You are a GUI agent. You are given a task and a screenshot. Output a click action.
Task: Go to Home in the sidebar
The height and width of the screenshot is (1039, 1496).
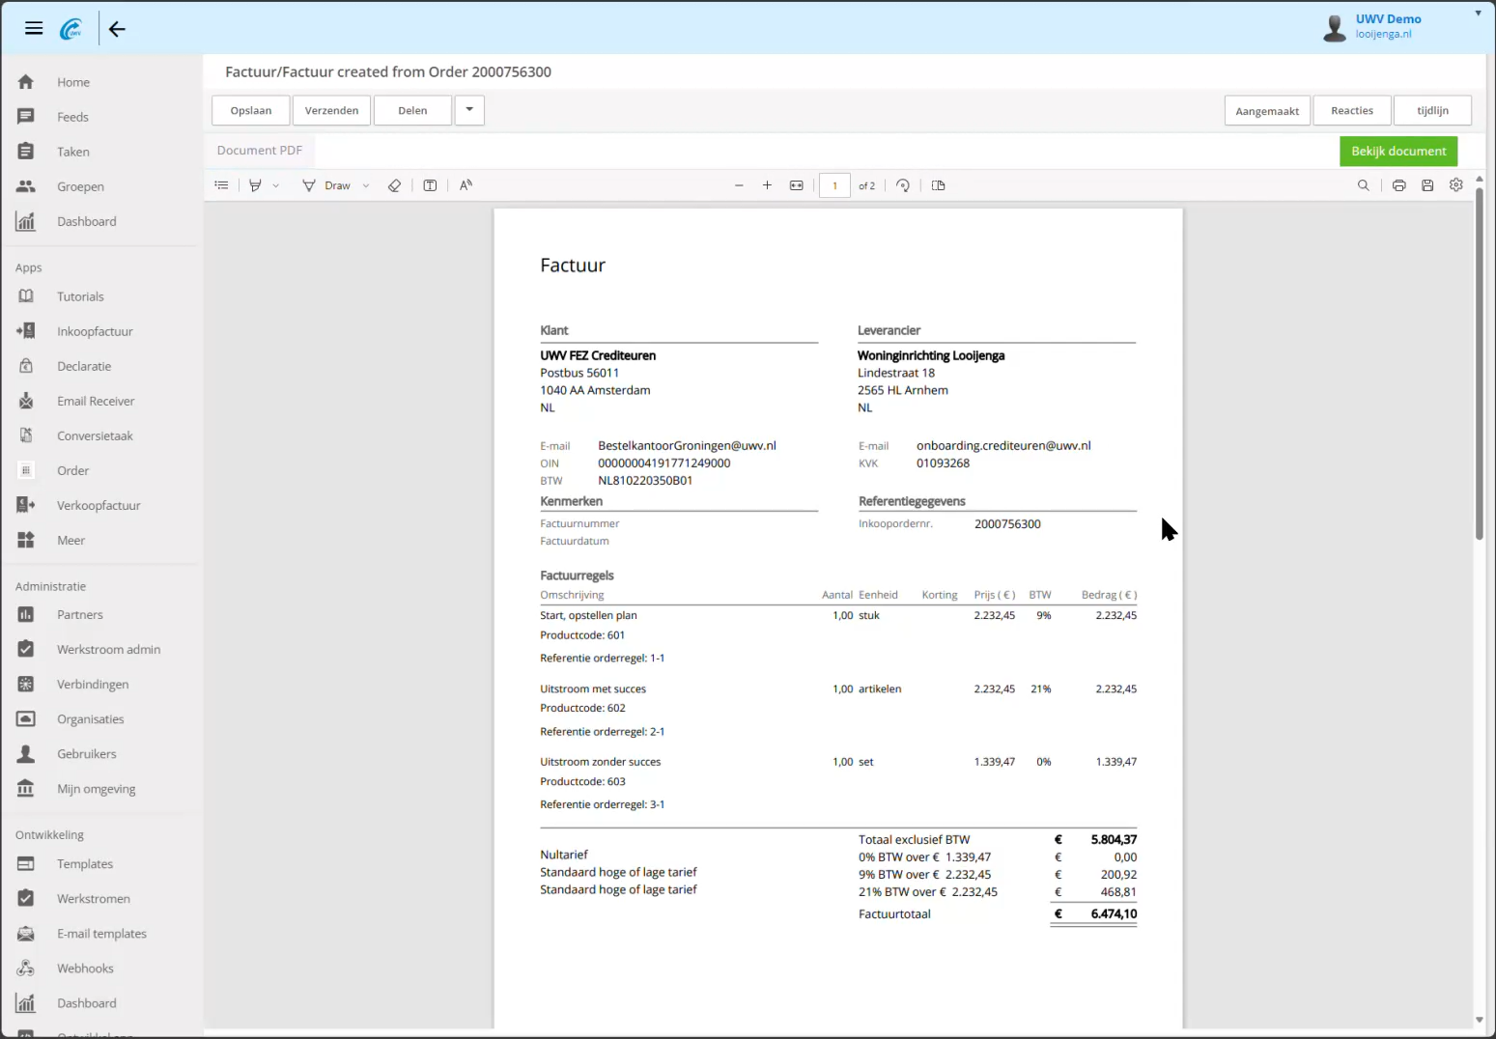pyautogui.click(x=73, y=82)
